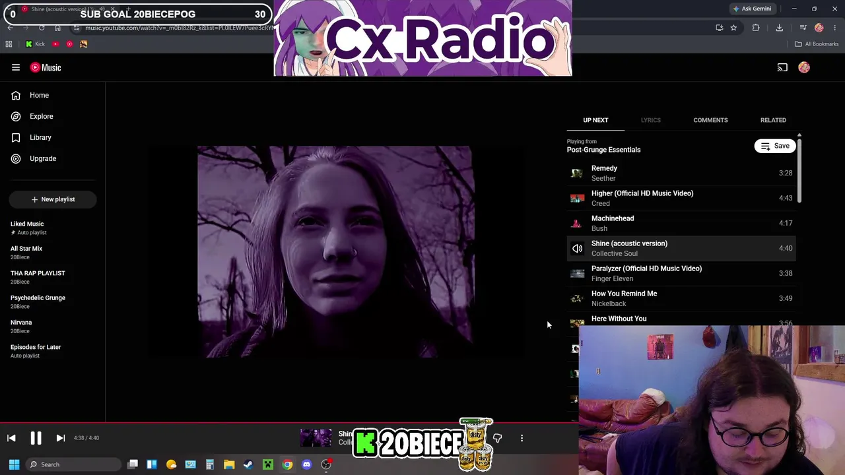
Task: Open the player bar three-dot menu
Action: coord(522,438)
